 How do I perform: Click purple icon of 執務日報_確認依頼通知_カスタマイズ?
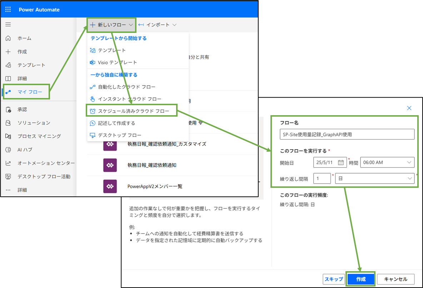click(x=110, y=145)
